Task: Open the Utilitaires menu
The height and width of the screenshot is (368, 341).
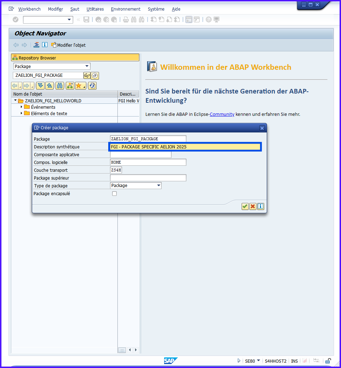Action: 95,9
